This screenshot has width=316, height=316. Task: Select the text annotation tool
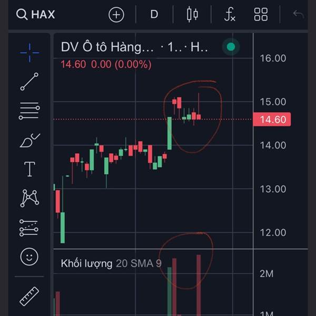pos(29,169)
